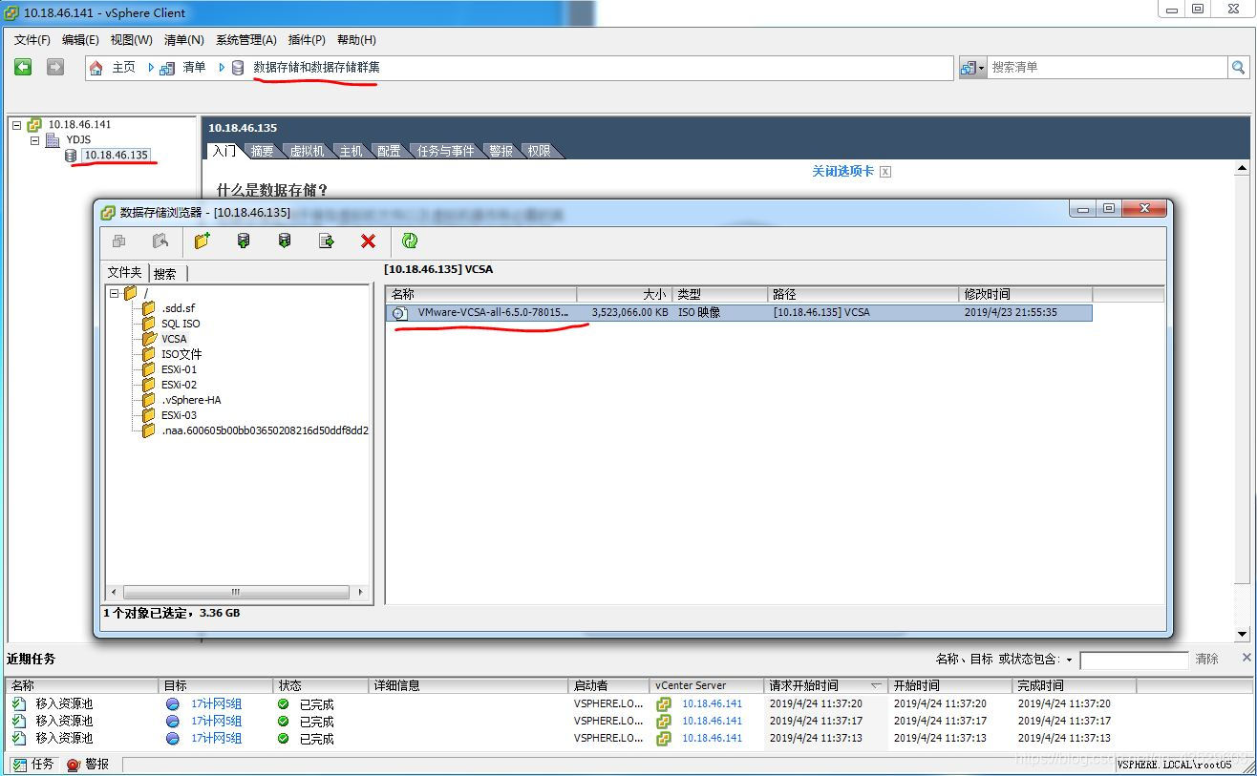Click the 关闭选项卡 link
Viewport: 1257px width, 776px height.
coord(843,171)
